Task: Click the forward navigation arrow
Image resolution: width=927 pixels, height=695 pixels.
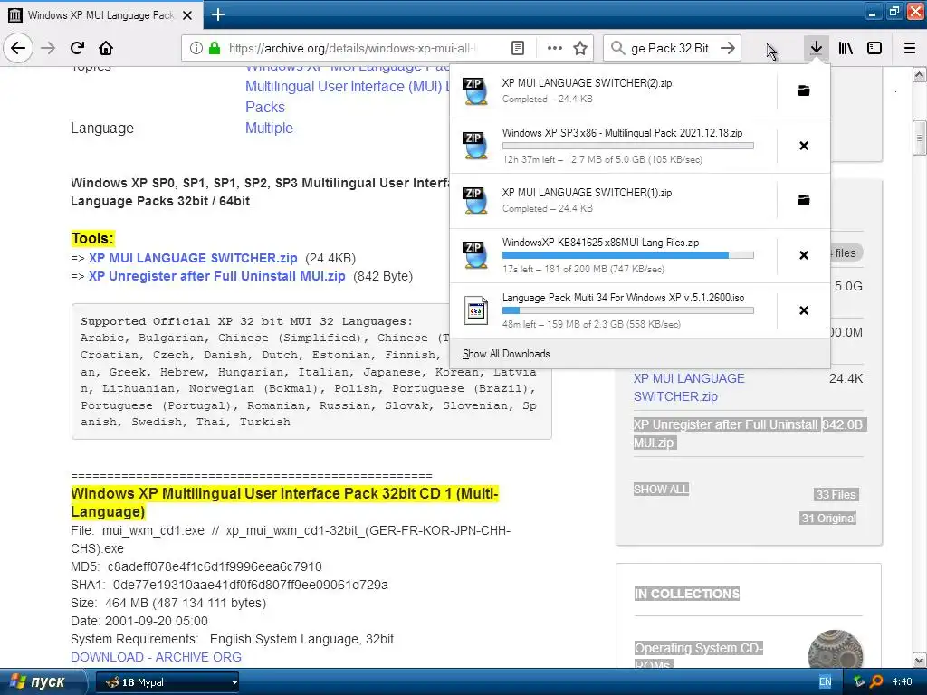Action: [x=48, y=48]
